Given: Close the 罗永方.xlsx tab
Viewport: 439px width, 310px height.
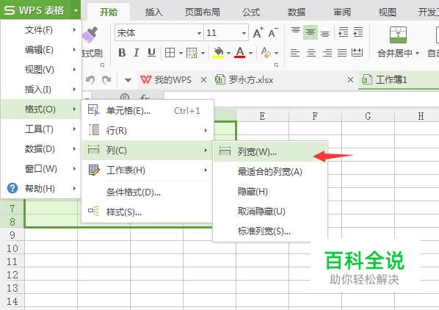Looking at the screenshot, I should [350, 80].
